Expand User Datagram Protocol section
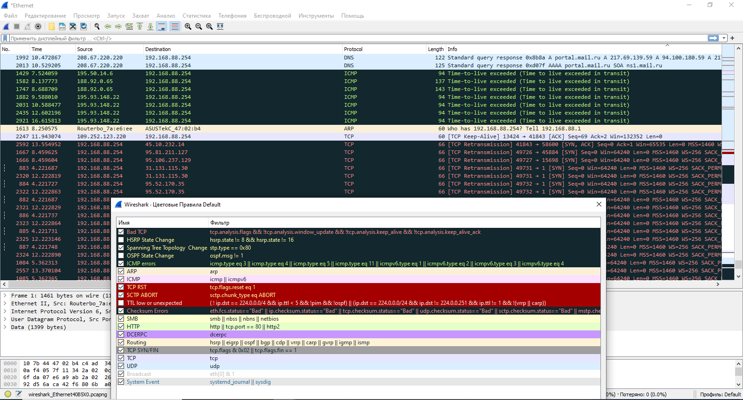This screenshot has height=400, width=743. tap(5, 319)
